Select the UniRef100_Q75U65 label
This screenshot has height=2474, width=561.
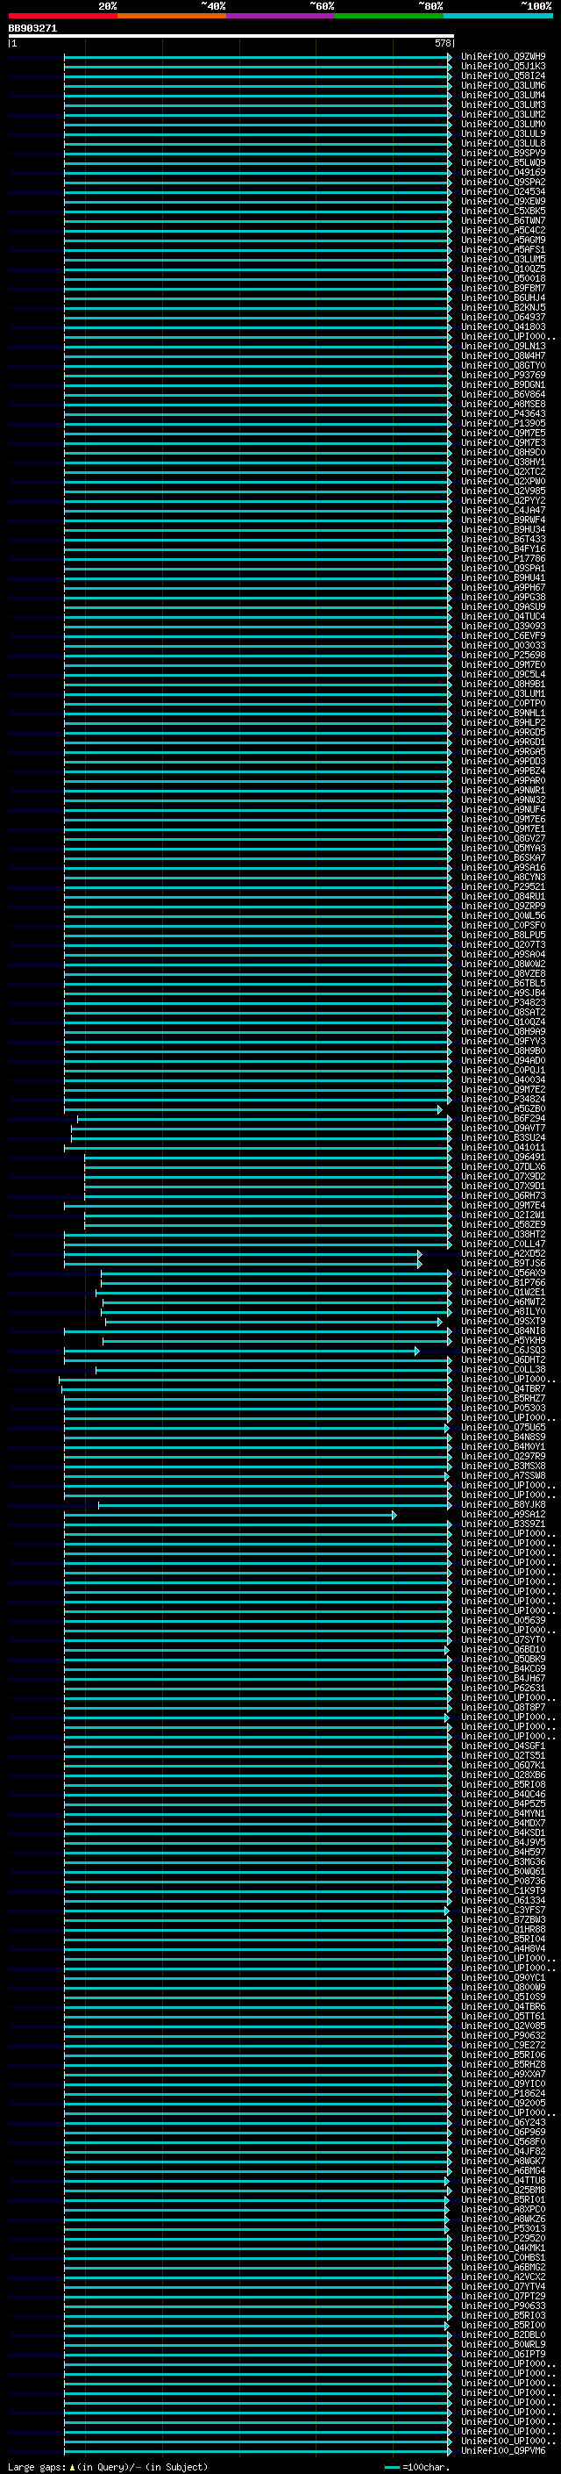click(x=503, y=1428)
